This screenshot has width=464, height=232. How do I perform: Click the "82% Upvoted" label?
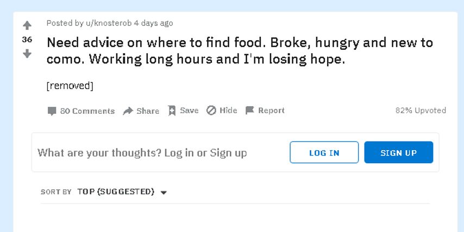pyautogui.click(x=421, y=111)
